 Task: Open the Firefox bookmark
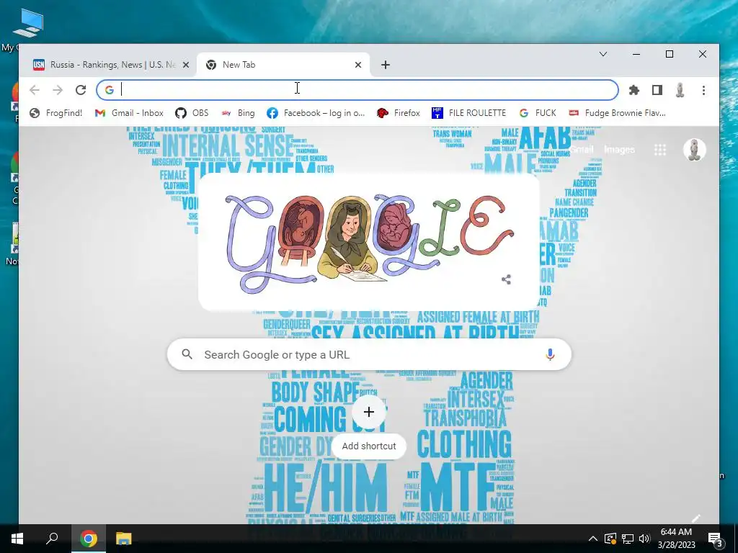[398, 113]
